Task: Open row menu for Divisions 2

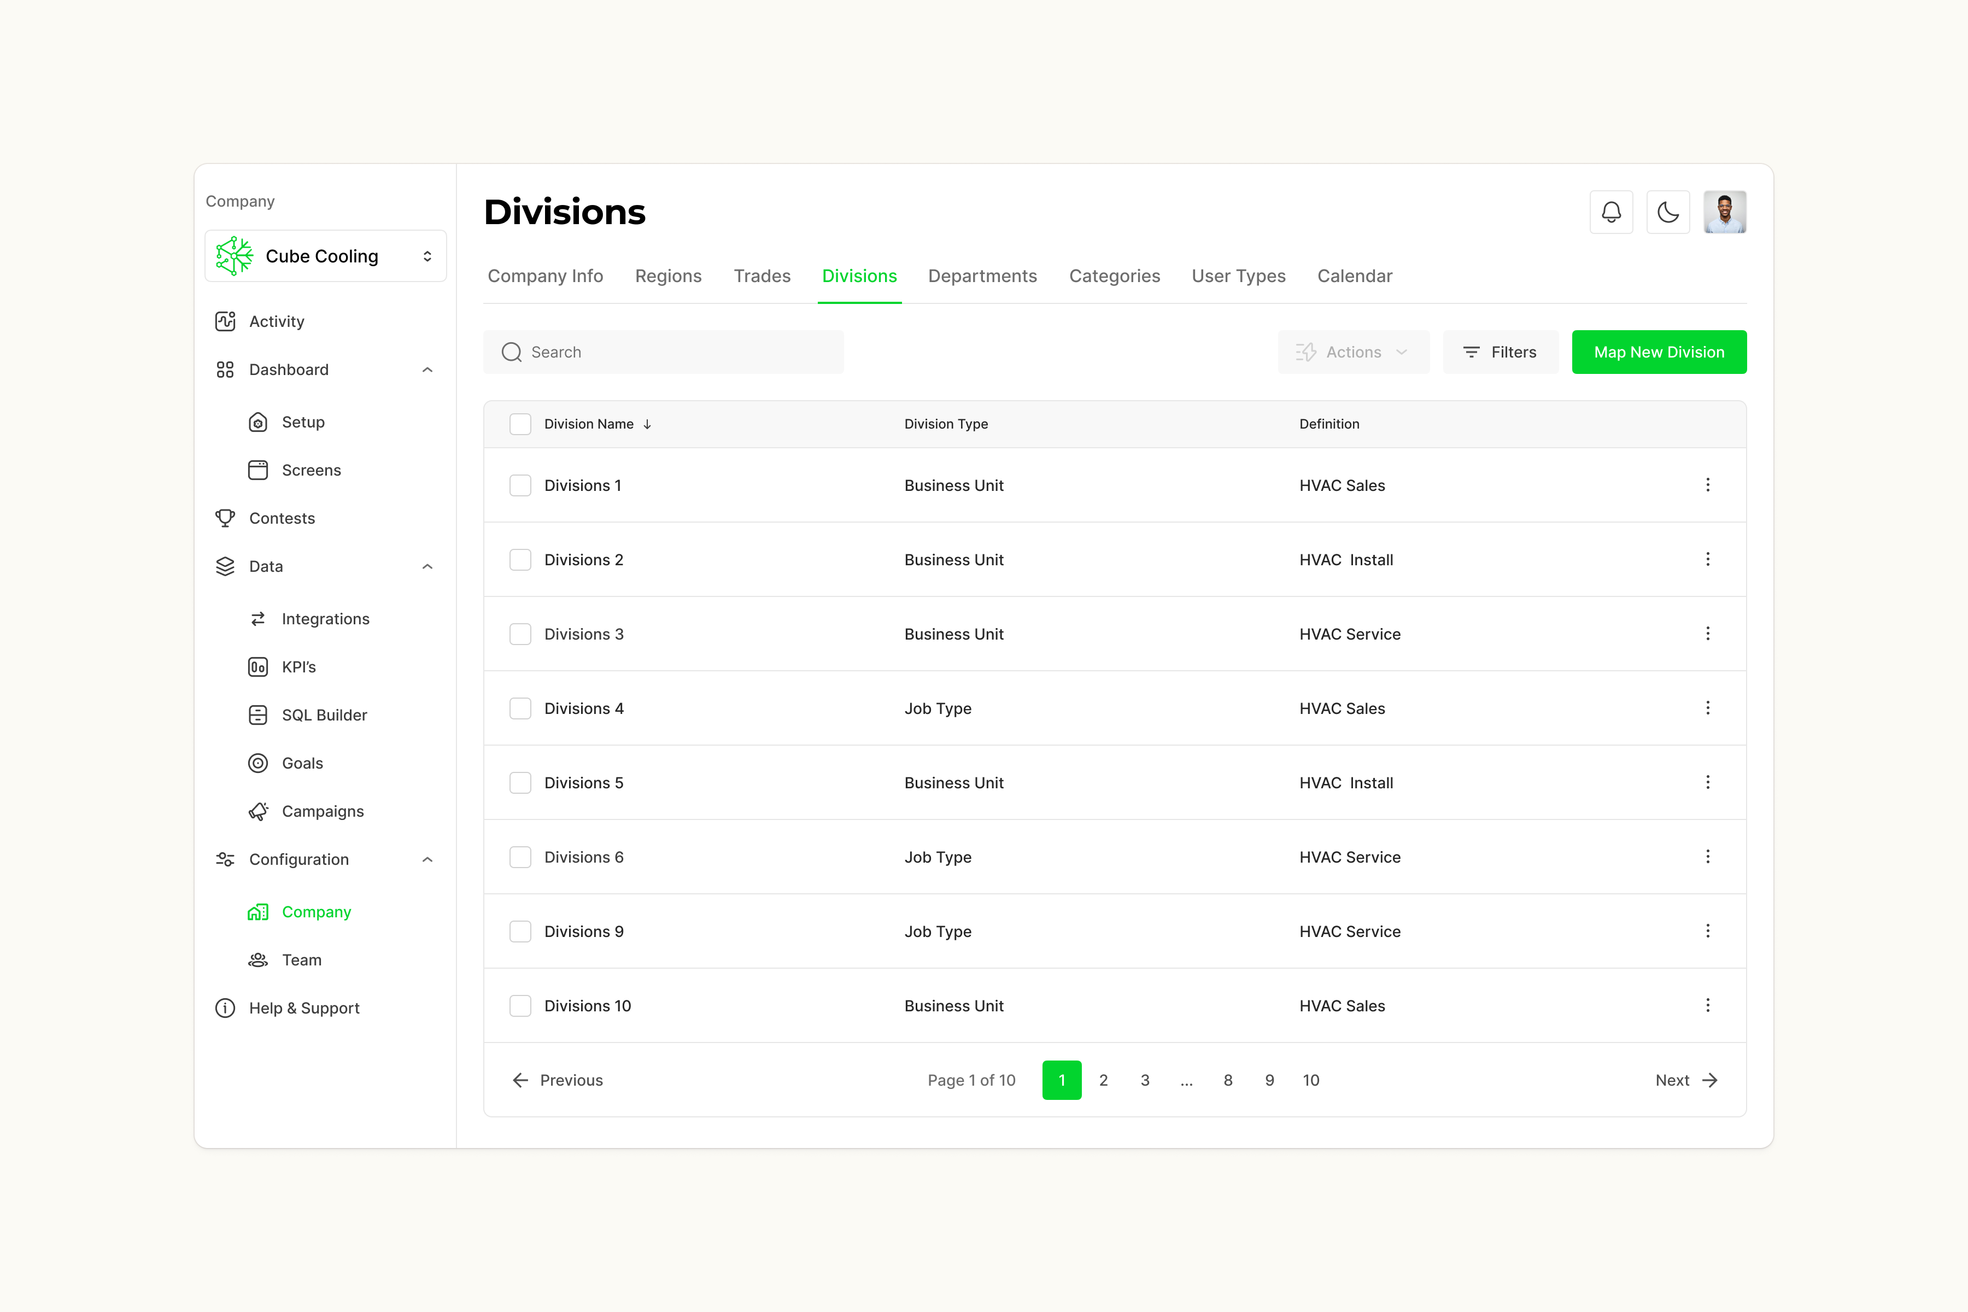Action: [x=1708, y=559]
